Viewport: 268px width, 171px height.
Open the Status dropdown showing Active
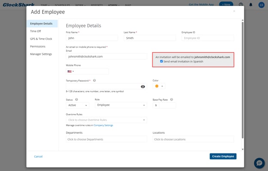click(77, 105)
